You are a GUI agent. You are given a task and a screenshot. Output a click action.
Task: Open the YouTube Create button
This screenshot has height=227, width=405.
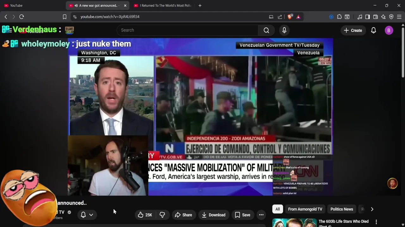[353, 30]
